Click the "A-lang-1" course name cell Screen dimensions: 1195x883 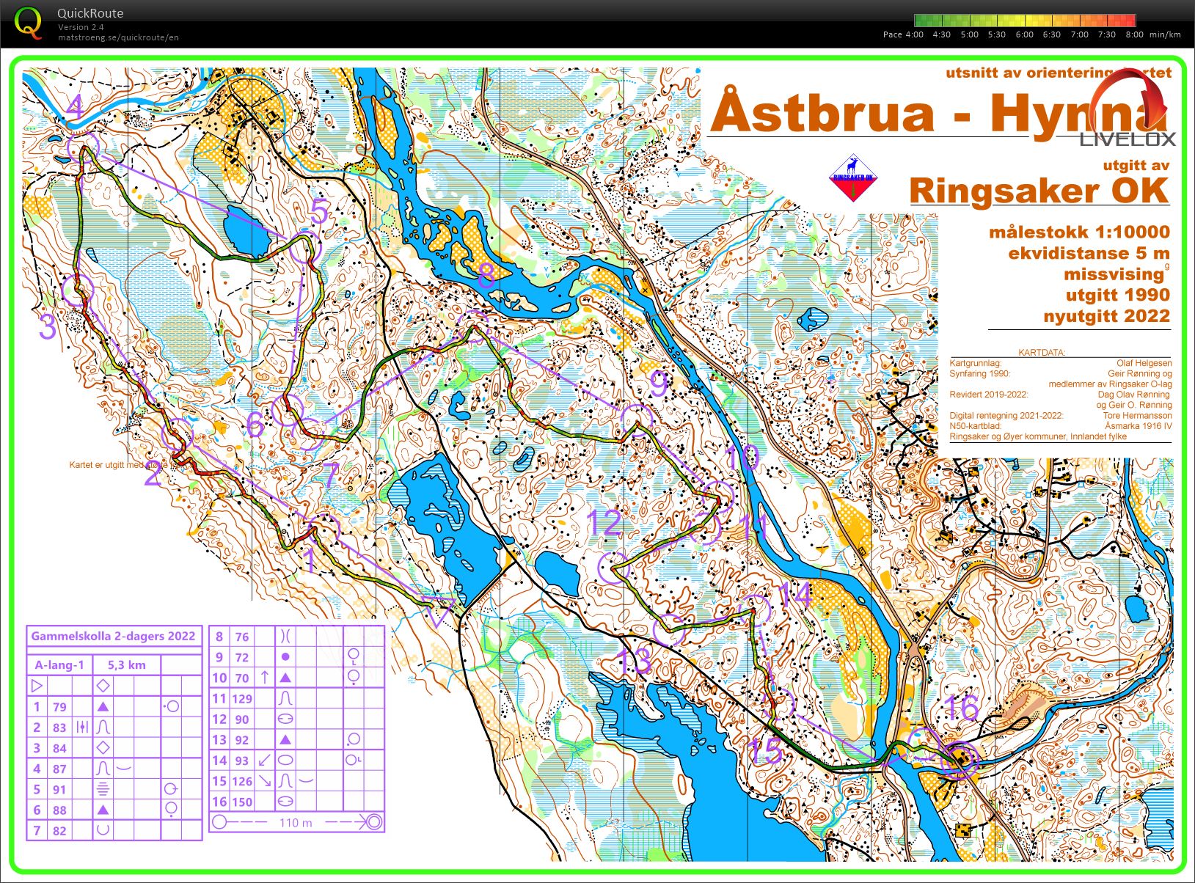[59, 665]
